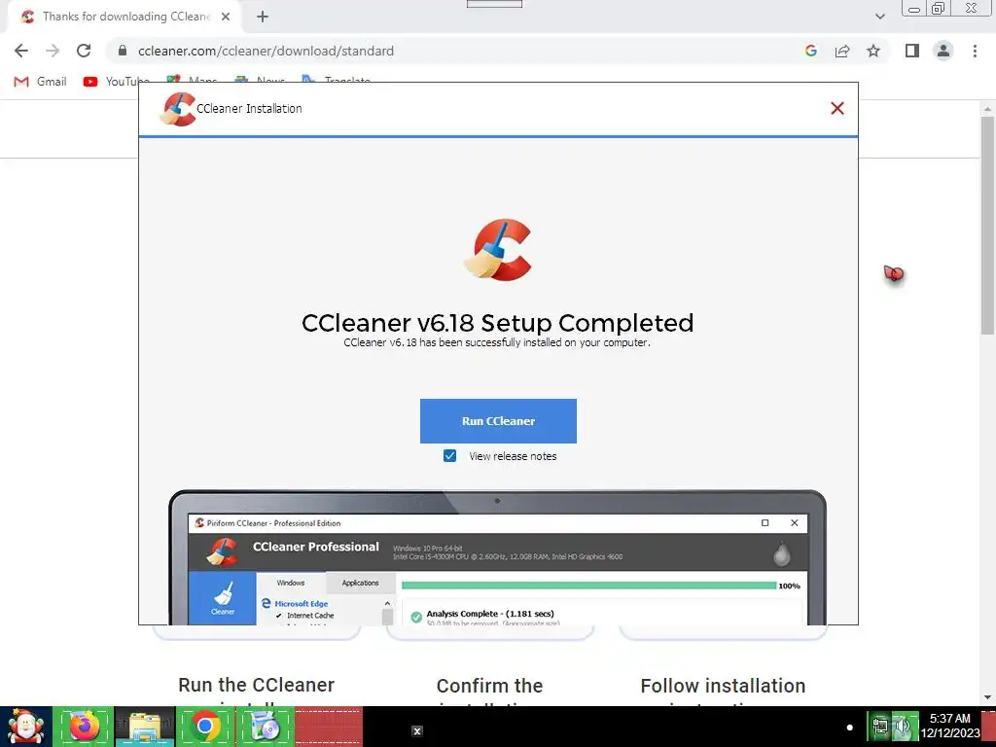
Task: Click the 'Follow installation' page heading
Action: point(723,686)
